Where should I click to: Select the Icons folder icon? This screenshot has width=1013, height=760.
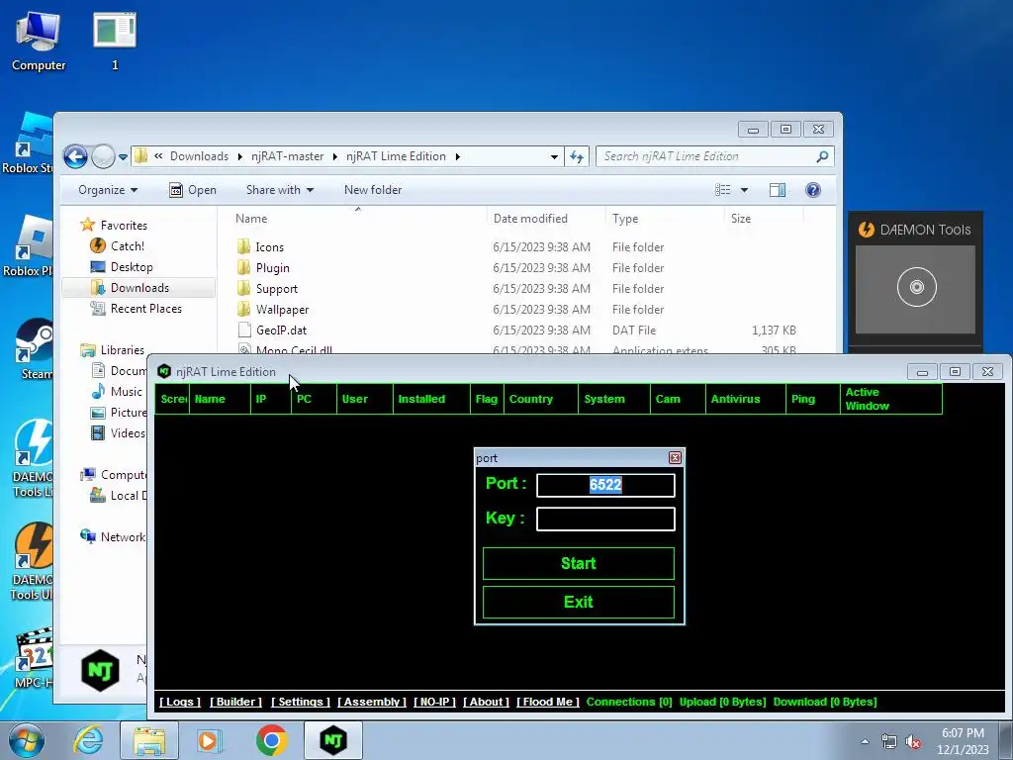243,246
